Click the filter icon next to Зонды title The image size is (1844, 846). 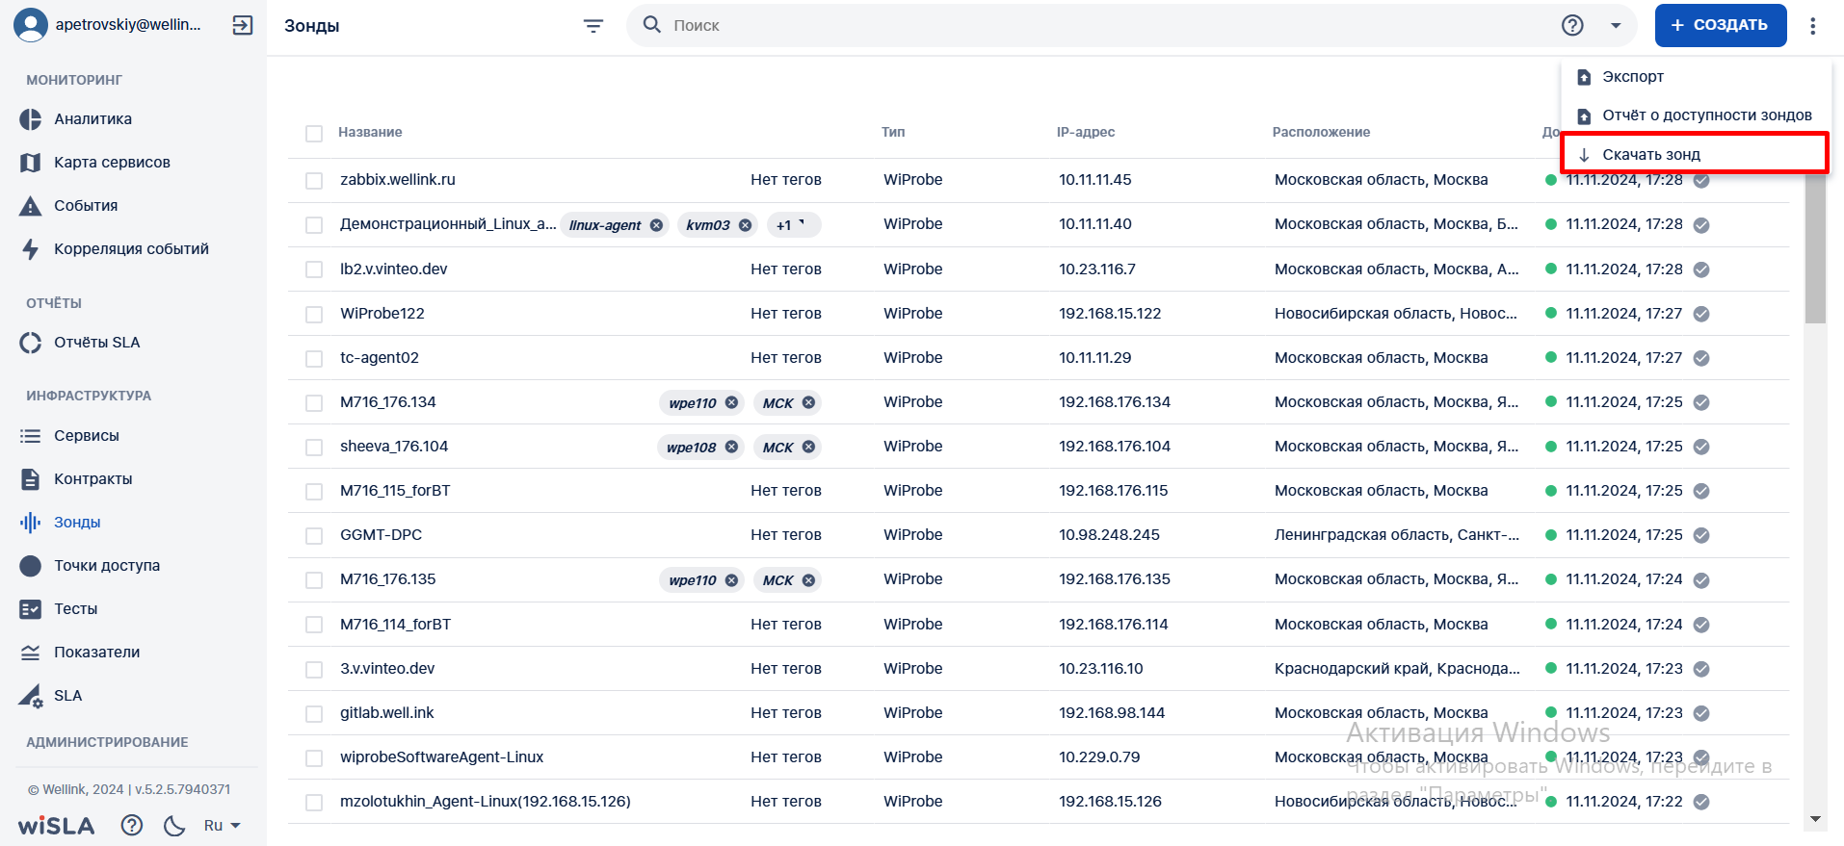[x=593, y=26]
